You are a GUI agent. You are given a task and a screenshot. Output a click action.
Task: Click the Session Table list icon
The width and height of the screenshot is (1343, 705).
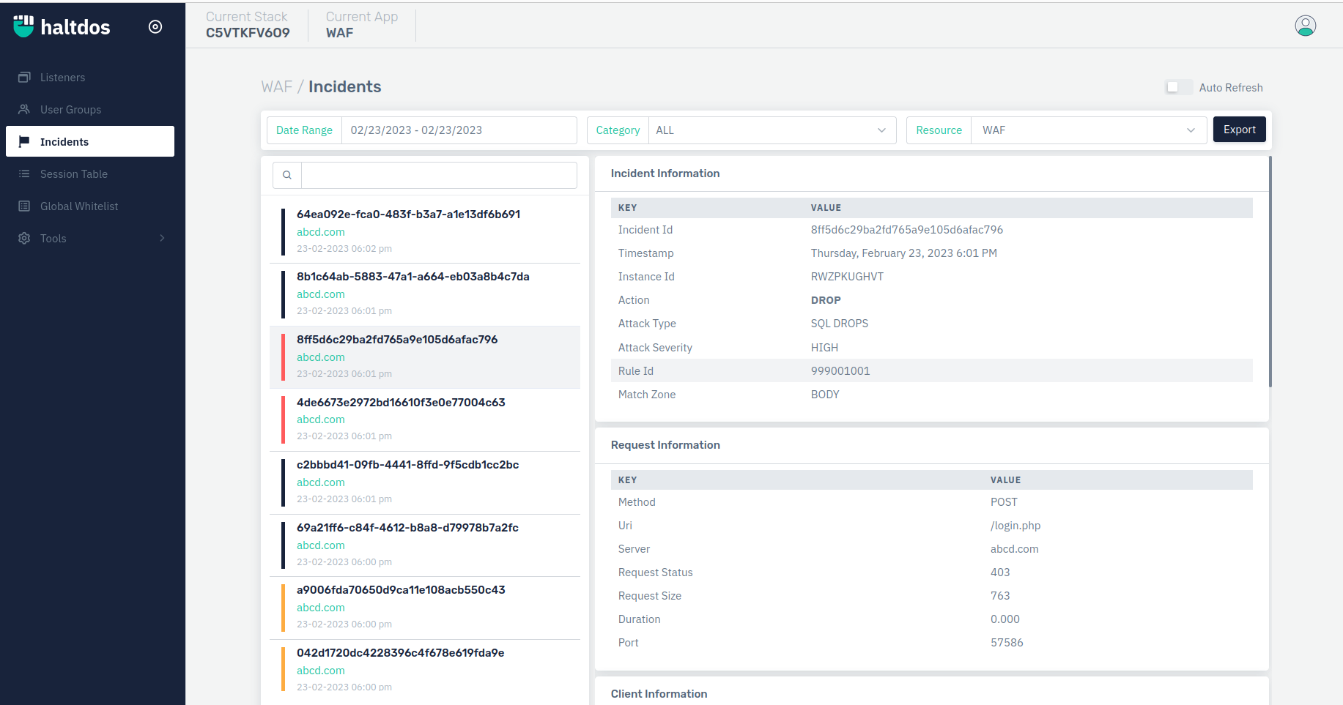pyautogui.click(x=24, y=174)
